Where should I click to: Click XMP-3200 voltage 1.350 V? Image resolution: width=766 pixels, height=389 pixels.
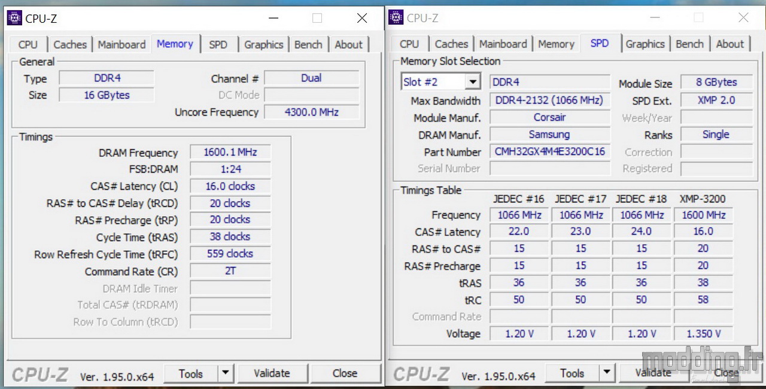tap(704, 334)
